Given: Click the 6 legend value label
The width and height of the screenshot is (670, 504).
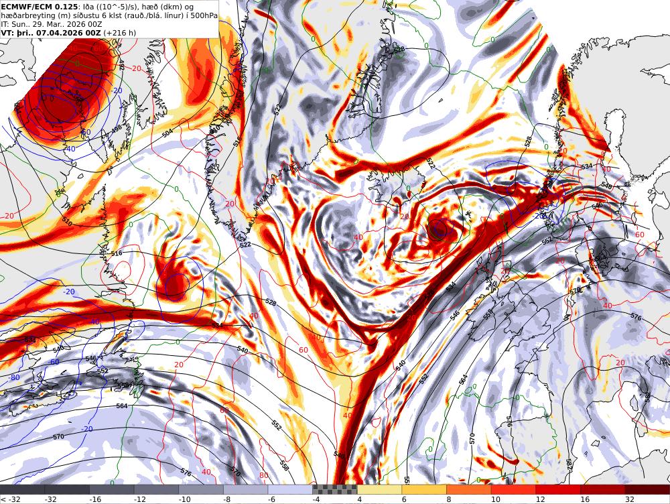Looking at the screenshot, I should (404, 499).
